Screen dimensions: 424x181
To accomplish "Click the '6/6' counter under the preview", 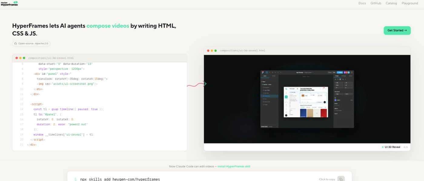I will coord(406,147).
